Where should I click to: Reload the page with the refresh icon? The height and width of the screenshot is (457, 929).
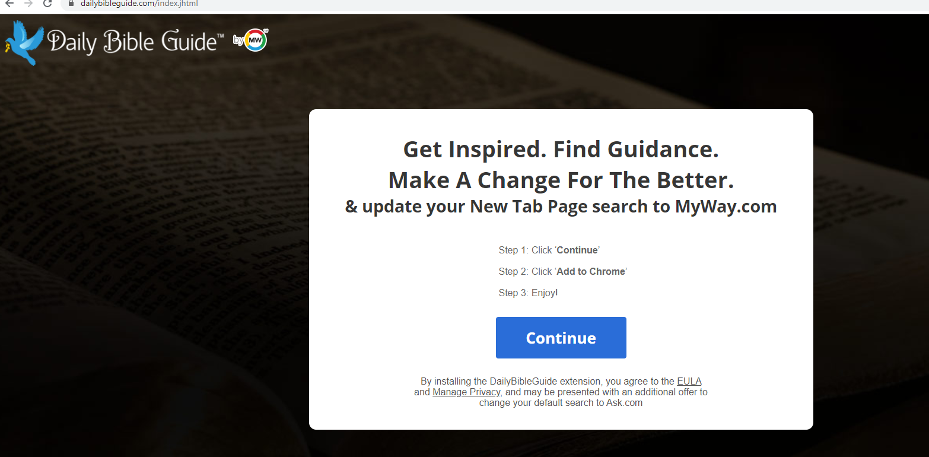[x=47, y=4]
